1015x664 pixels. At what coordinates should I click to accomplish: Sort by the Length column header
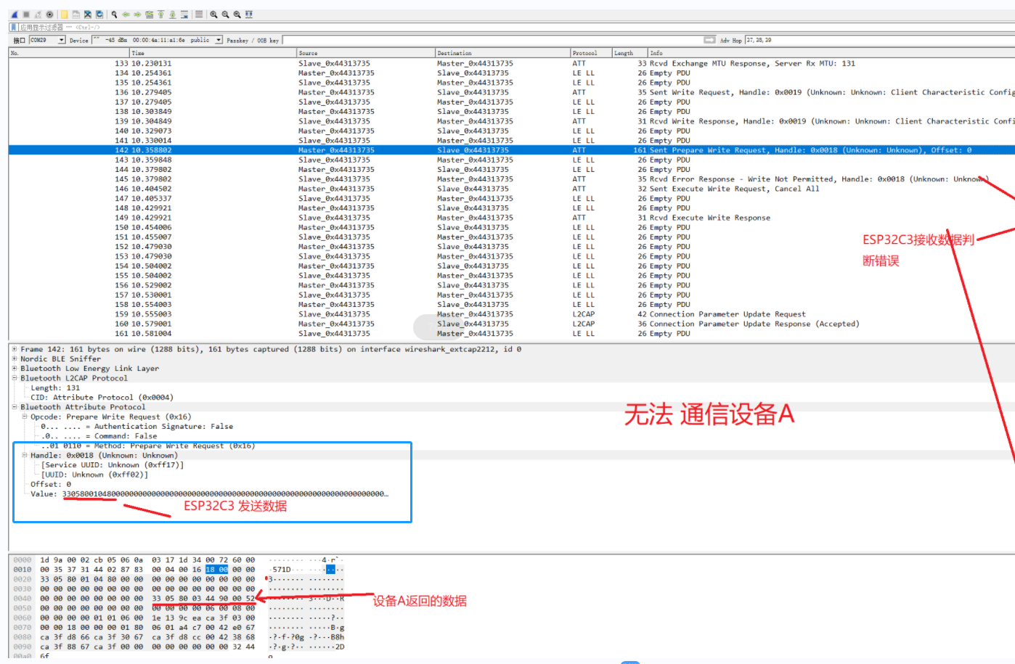(629, 53)
